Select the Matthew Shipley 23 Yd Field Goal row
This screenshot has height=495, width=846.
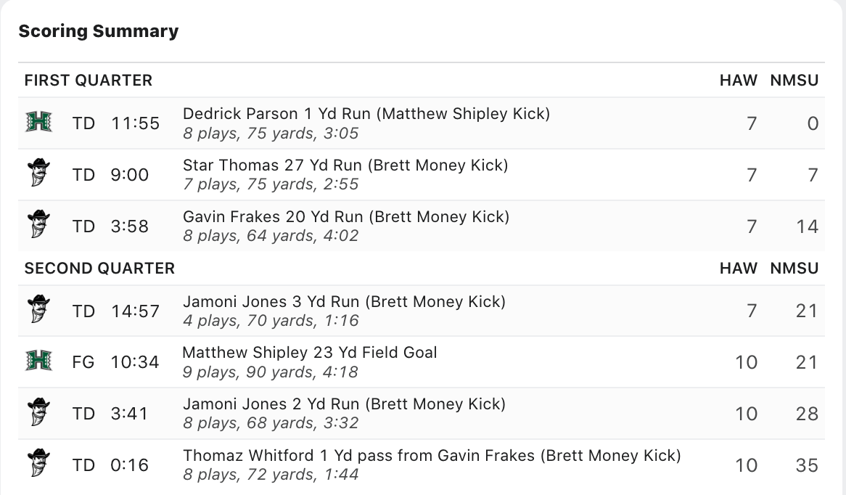coord(422,361)
